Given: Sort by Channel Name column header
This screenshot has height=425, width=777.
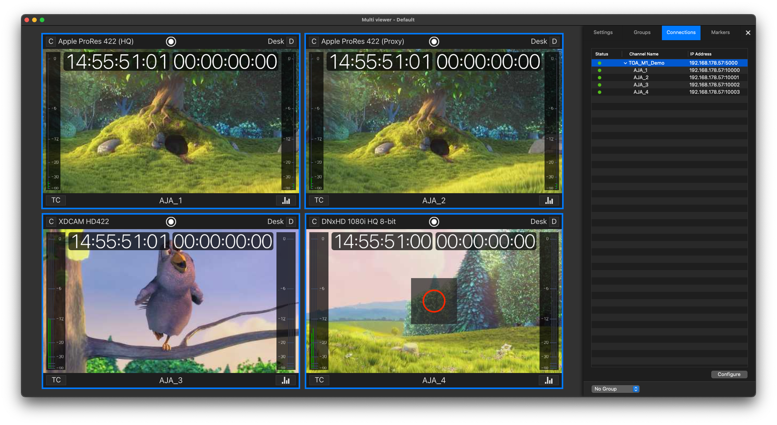Looking at the screenshot, I should pyautogui.click(x=644, y=54).
